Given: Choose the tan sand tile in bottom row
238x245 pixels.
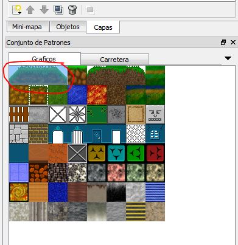Looking at the screenshot, I should 155,212.
